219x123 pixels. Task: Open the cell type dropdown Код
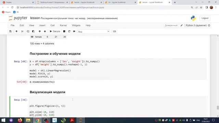tap(94, 31)
